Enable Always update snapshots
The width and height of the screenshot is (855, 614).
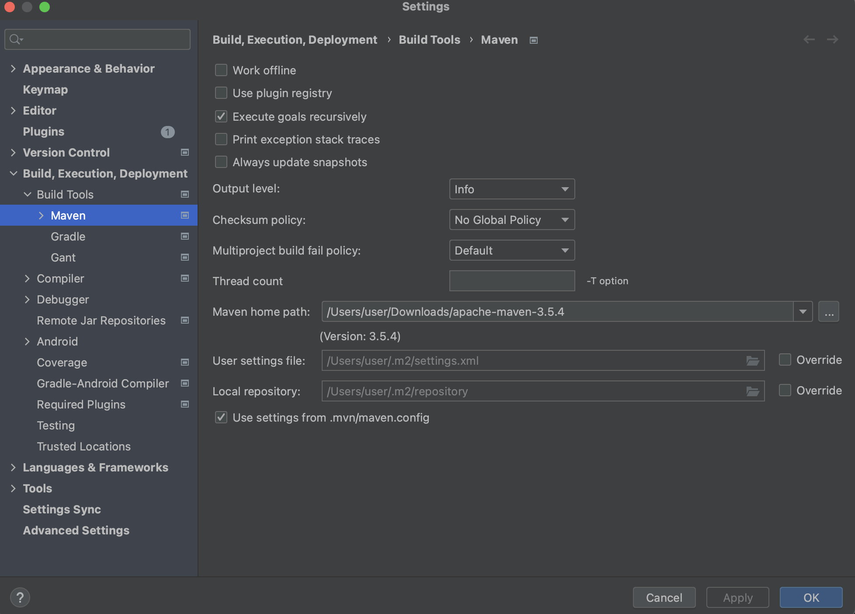[221, 162]
